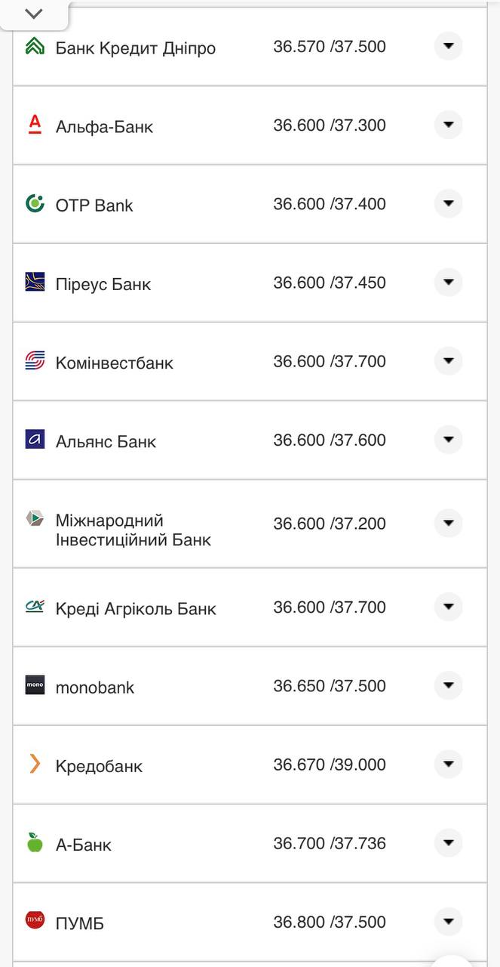Expand the ПУМБ row dropdown
Image resolution: width=500 pixels, height=967 pixels.
[x=448, y=922]
